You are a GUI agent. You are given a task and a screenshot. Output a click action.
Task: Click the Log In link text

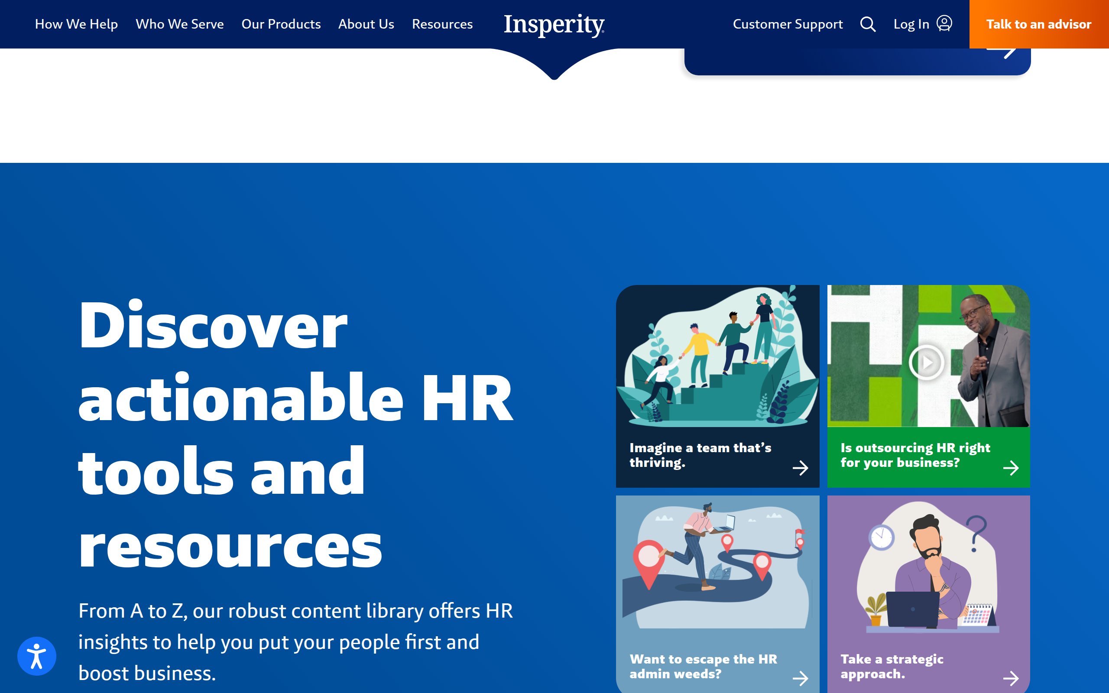point(911,24)
